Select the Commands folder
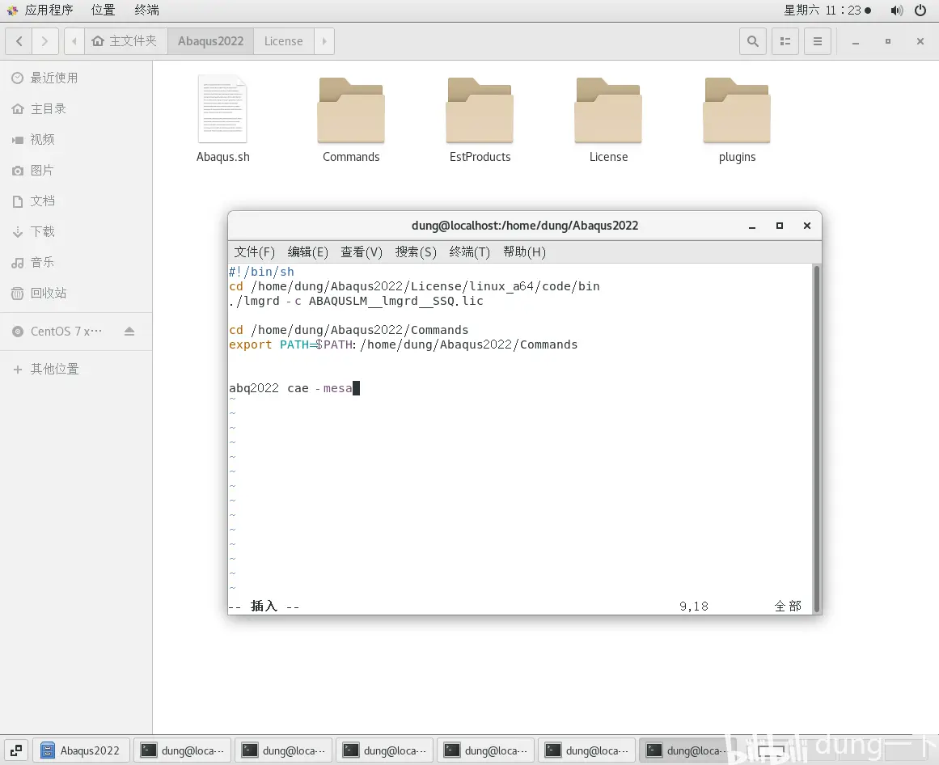This screenshot has width=939, height=765. [351, 119]
